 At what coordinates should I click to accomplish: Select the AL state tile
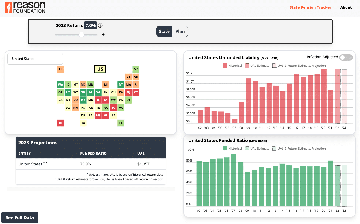point(106,115)
